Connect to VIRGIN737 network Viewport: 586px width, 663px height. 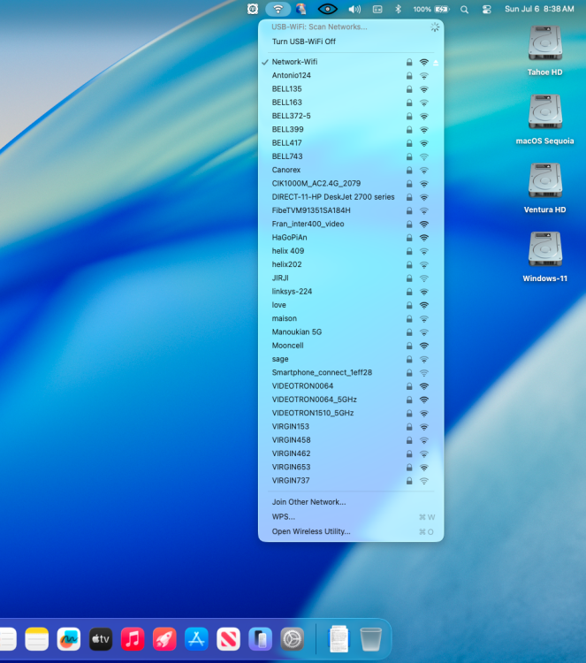(x=351, y=481)
